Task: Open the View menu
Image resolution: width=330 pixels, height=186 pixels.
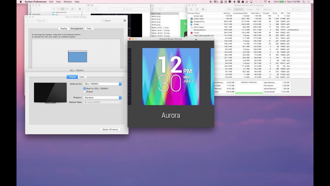Action: coord(59,2)
